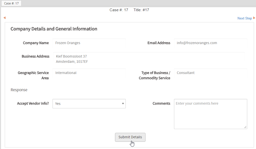Click the Geographic Service Area field
The height and width of the screenshot is (149, 256).
pyautogui.click(x=89, y=73)
